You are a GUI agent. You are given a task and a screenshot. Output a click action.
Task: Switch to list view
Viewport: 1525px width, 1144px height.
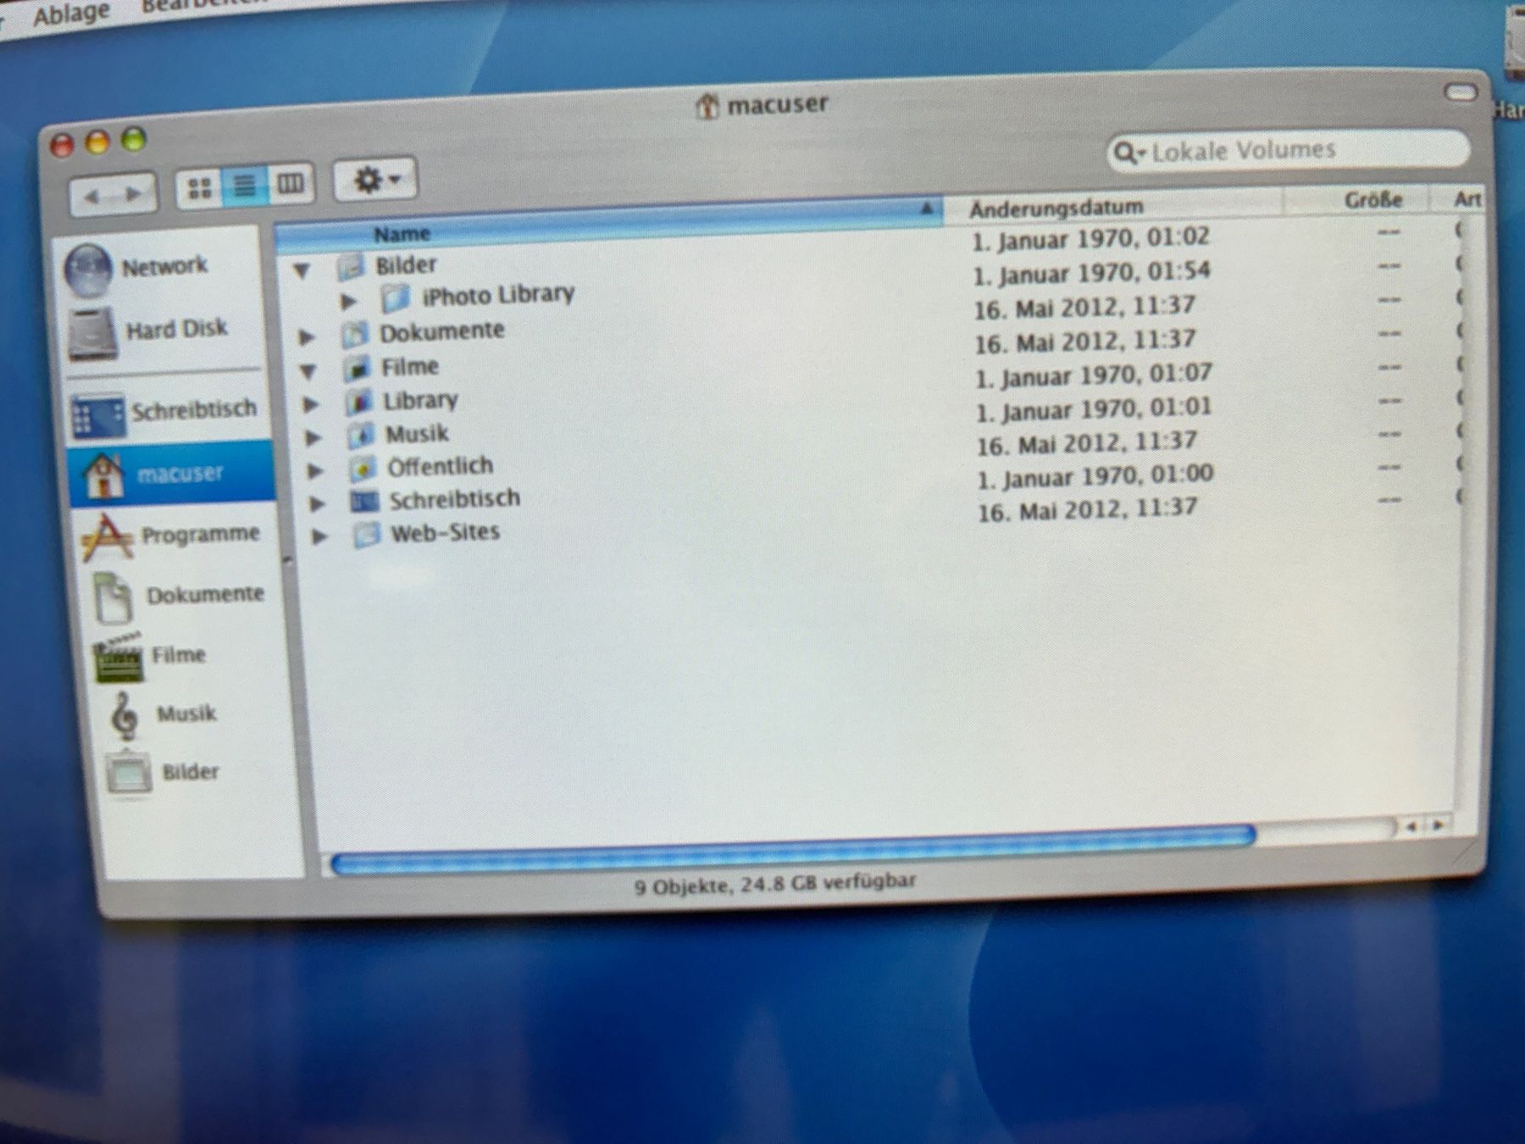tap(245, 186)
